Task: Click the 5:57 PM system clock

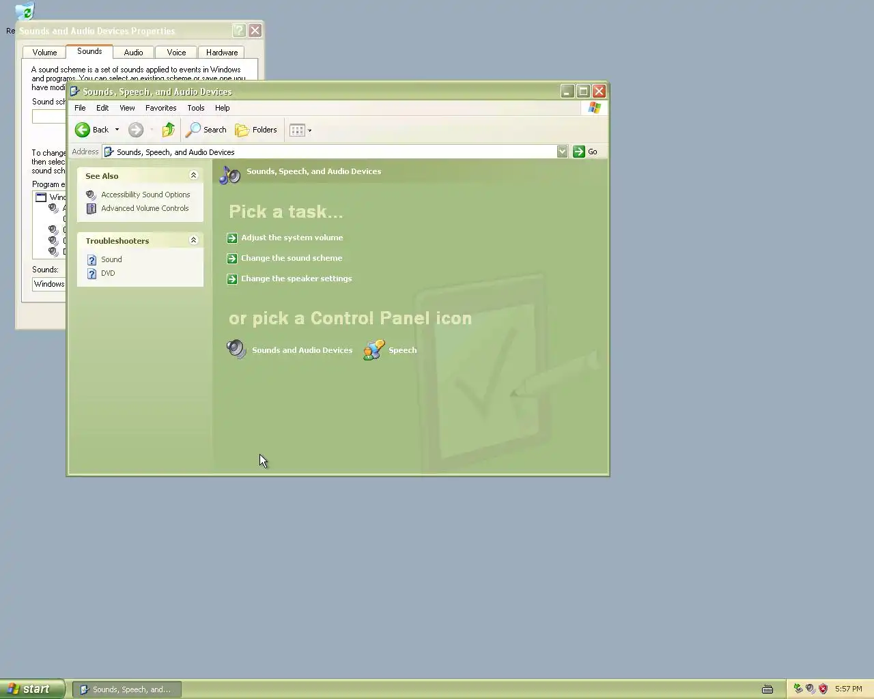Action: [x=848, y=689]
